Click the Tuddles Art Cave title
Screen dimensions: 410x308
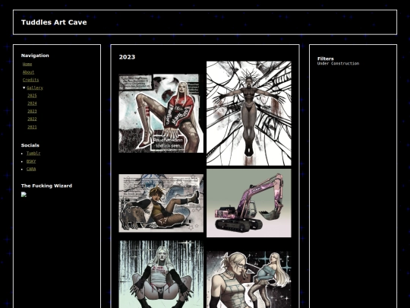click(54, 22)
